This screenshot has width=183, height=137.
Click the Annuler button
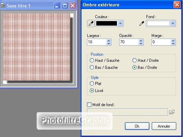point(164,126)
